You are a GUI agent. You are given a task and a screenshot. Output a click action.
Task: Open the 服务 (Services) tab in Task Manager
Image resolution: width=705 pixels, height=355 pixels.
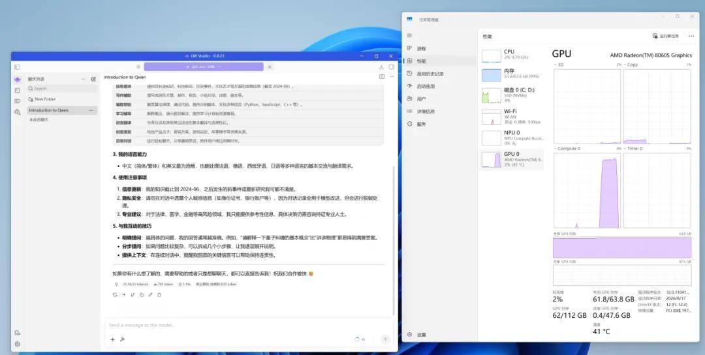pos(440,124)
